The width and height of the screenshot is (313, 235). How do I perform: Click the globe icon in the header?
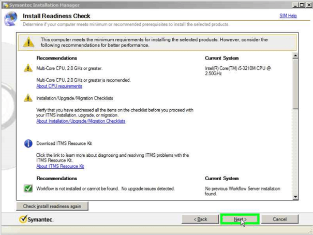[x=10, y=20]
